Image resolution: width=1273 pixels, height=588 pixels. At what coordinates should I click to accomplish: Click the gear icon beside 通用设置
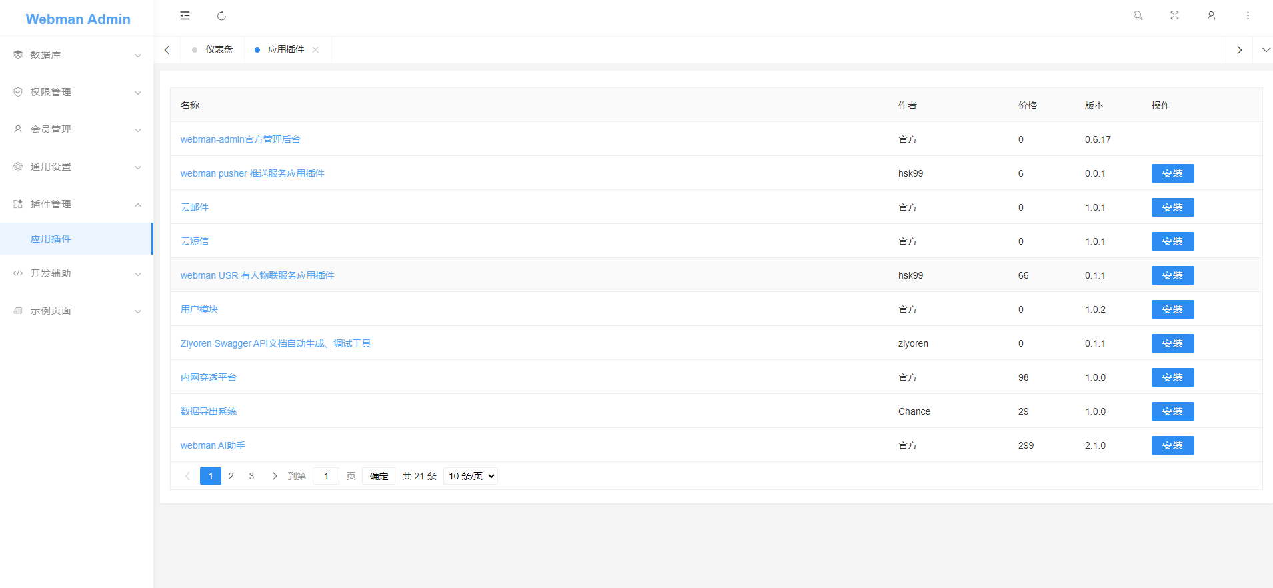pyautogui.click(x=18, y=167)
